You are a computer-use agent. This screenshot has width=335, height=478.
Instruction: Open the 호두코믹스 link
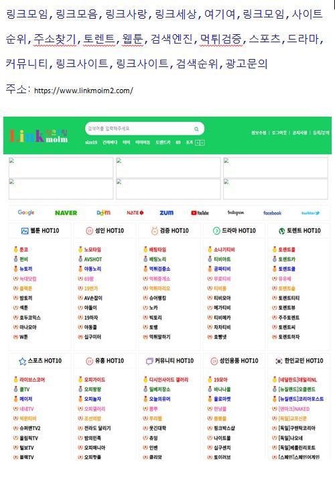point(30,318)
